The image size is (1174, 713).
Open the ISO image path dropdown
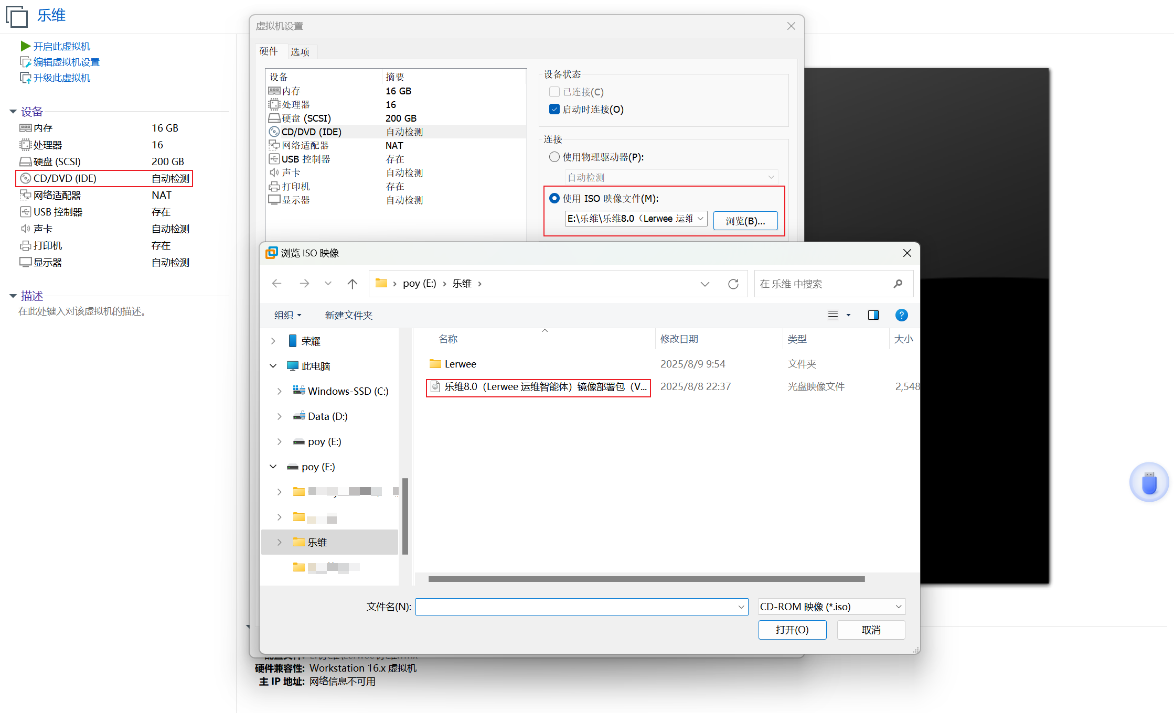click(700, 219)
